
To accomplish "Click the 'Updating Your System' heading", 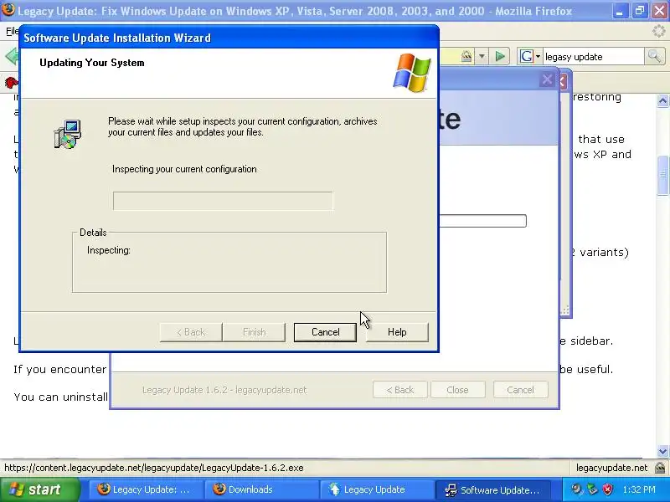I will 92,63.
